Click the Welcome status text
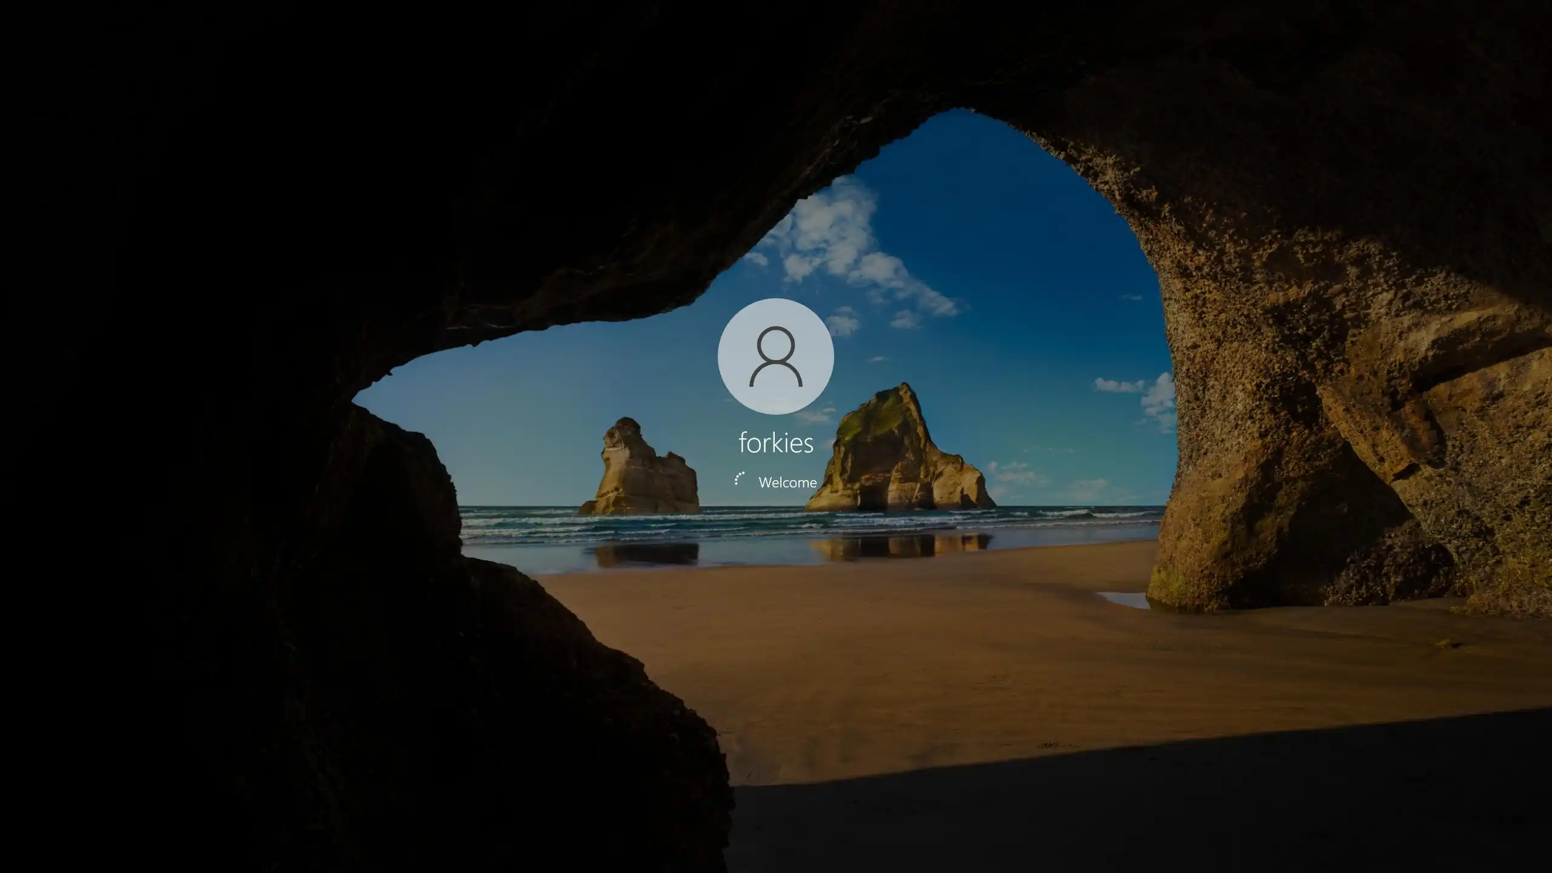 787,483
